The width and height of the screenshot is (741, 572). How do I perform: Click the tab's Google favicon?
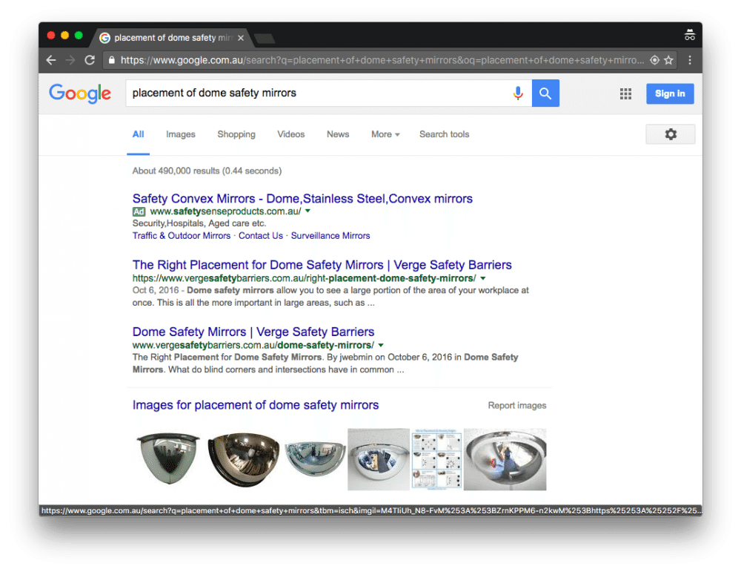(105, 38)
